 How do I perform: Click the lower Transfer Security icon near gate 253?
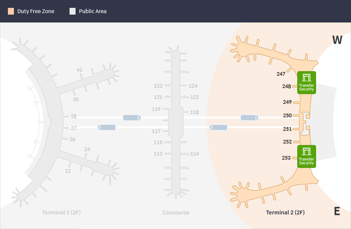(x=306, y=156)
